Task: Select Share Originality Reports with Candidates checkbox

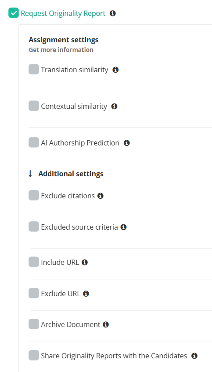Action: tap(34, 355)
